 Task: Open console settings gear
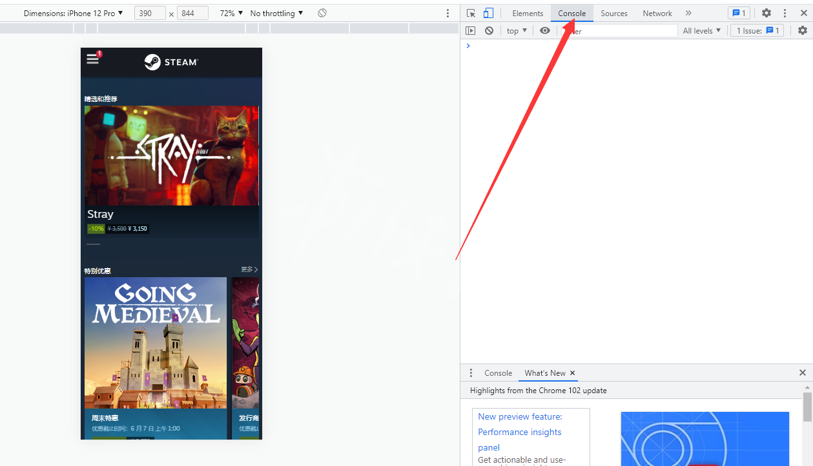point(803,30)
